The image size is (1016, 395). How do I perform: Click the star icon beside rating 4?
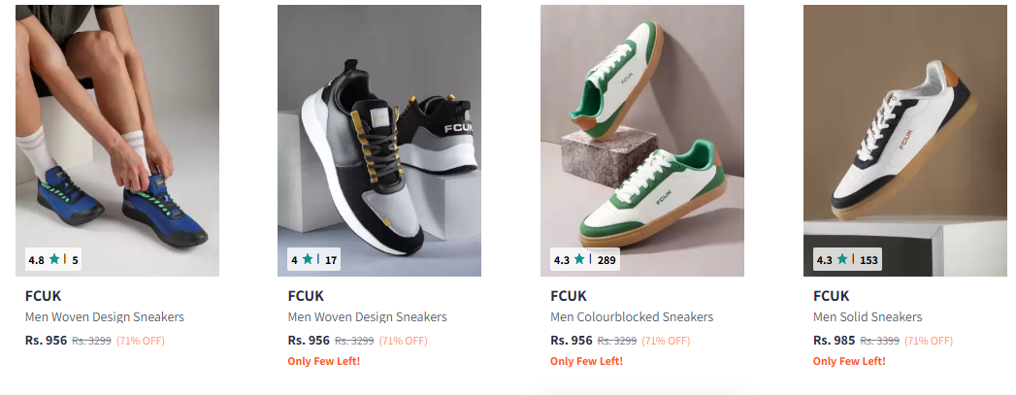coord(308,260)
